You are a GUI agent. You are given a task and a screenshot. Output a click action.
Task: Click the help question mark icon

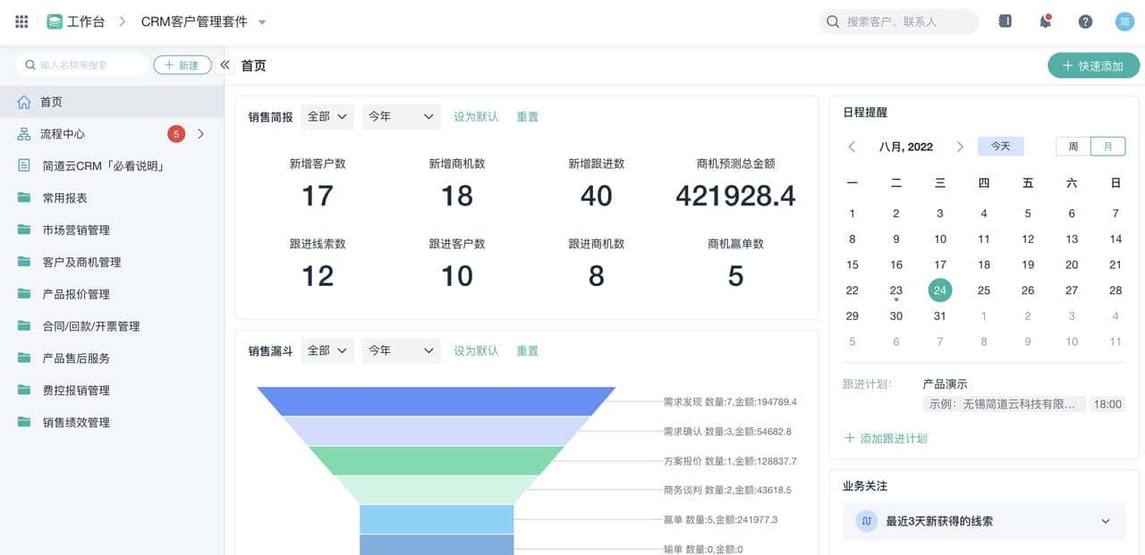(x=1085, y=21)
